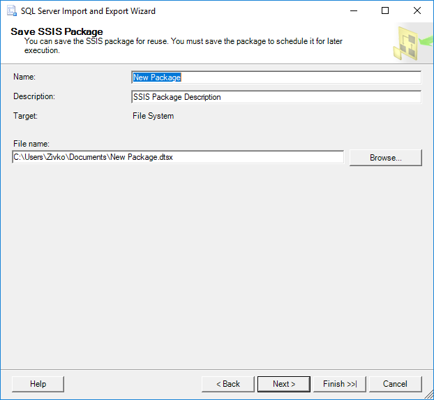Click the 'SQL Server Import and Export Wizard' title

click(x=88, y=11)
